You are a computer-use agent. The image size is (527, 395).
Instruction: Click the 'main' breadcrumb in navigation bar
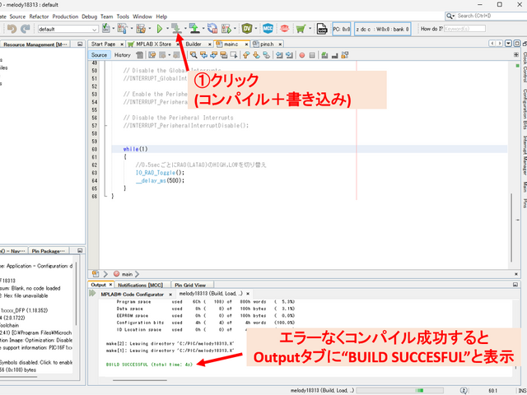127,274
